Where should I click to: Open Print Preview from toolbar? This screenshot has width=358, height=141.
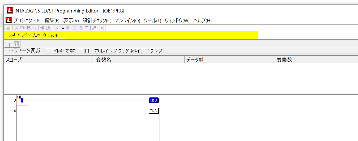pos(48,28)
